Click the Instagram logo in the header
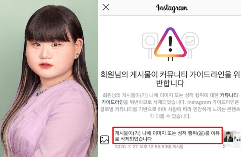Viewport: 241px width, 157px height. pyautogui.click(x=172, y=8)
